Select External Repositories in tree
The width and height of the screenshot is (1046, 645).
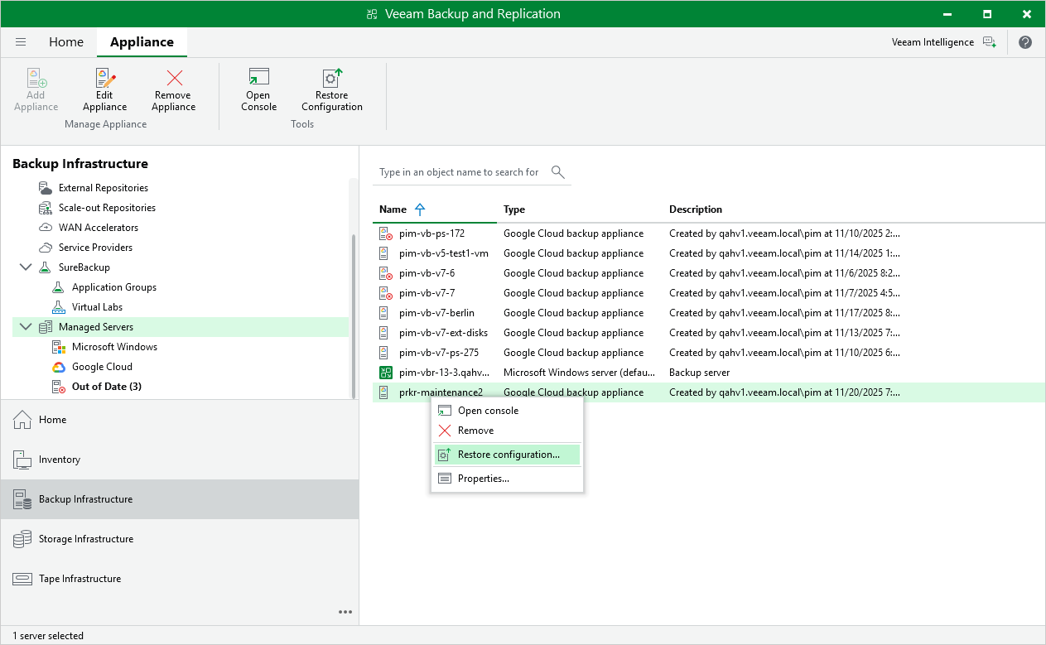104,188
